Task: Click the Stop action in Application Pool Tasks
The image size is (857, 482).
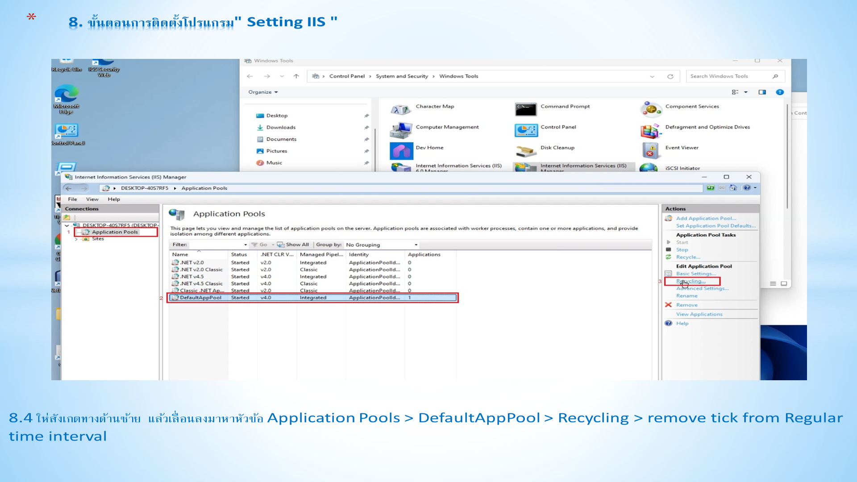Action: click(682, 250)
